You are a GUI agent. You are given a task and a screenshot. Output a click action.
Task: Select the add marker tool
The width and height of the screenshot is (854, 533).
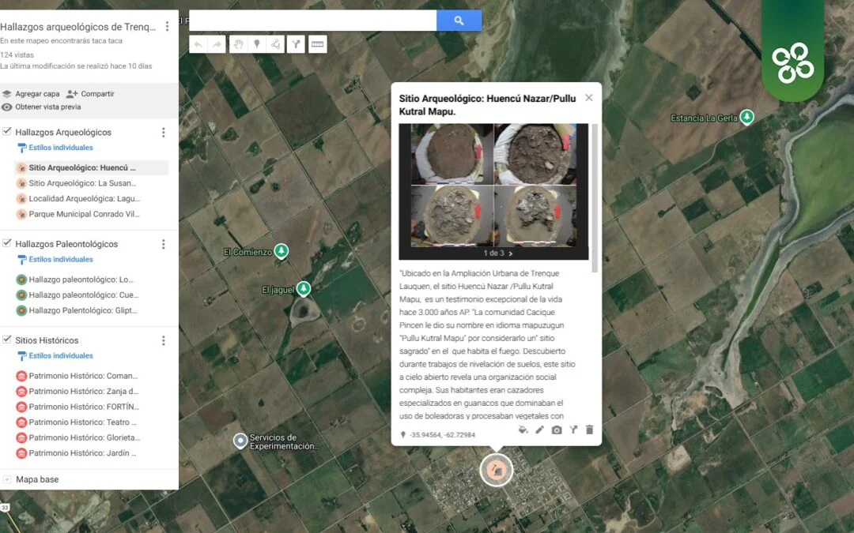pyautogui.click(x=256, y=44)
